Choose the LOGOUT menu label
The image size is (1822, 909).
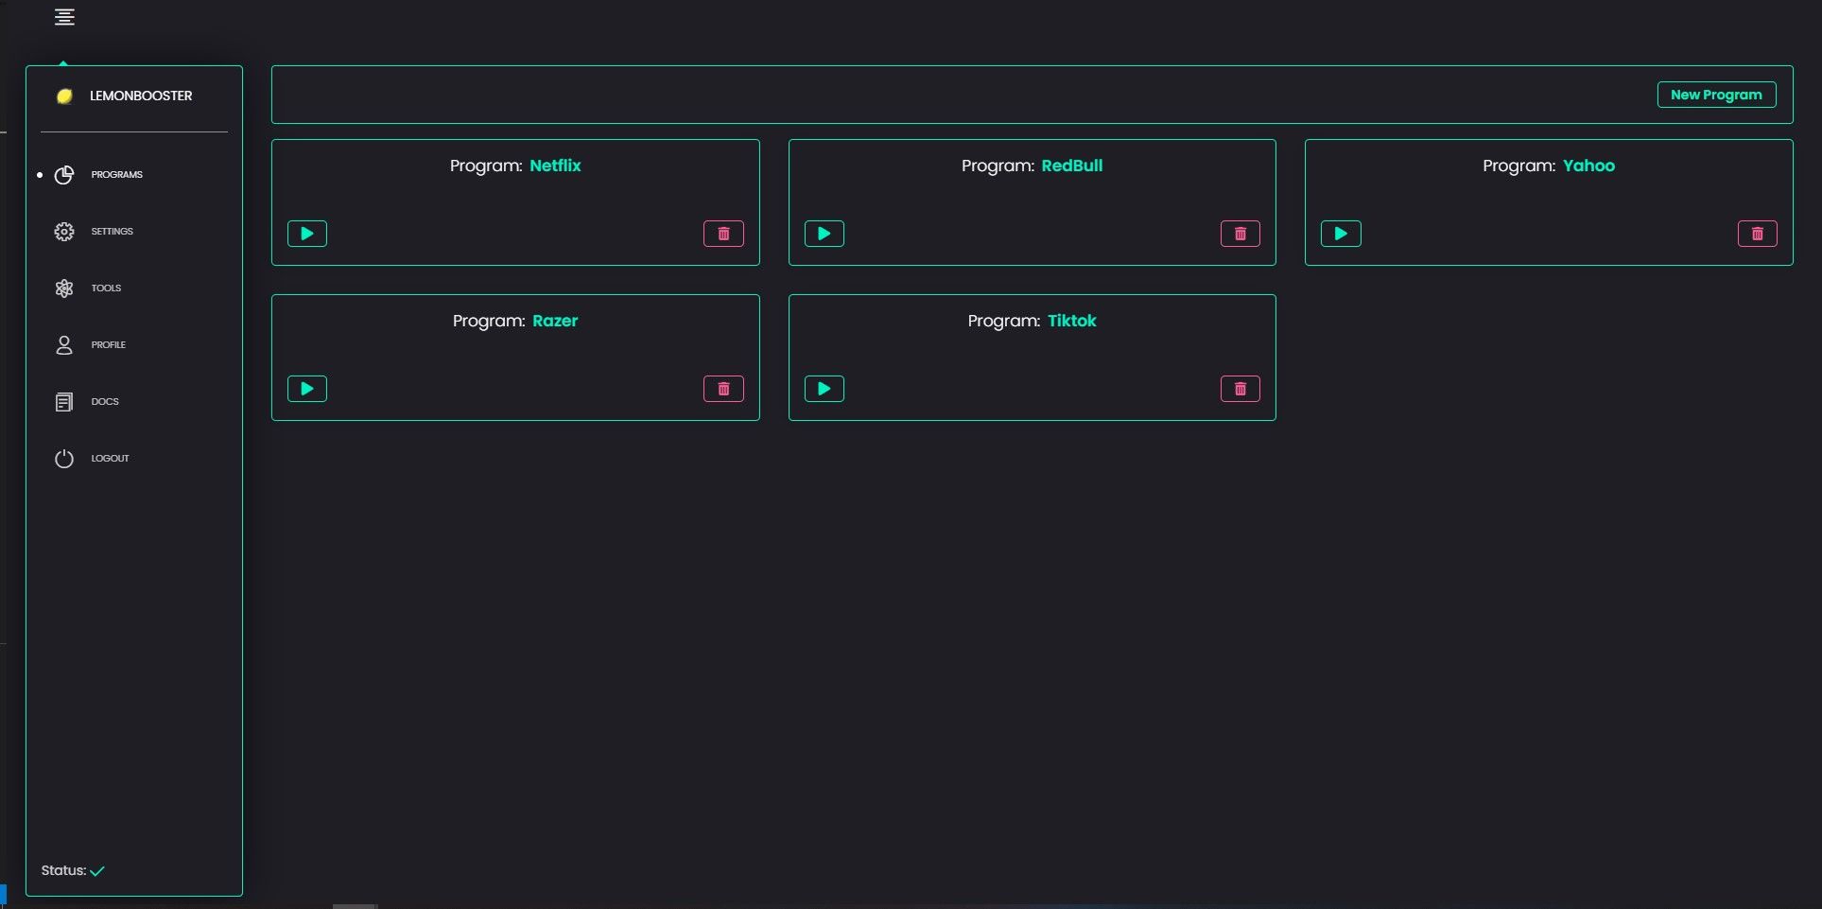coord(111,459)
